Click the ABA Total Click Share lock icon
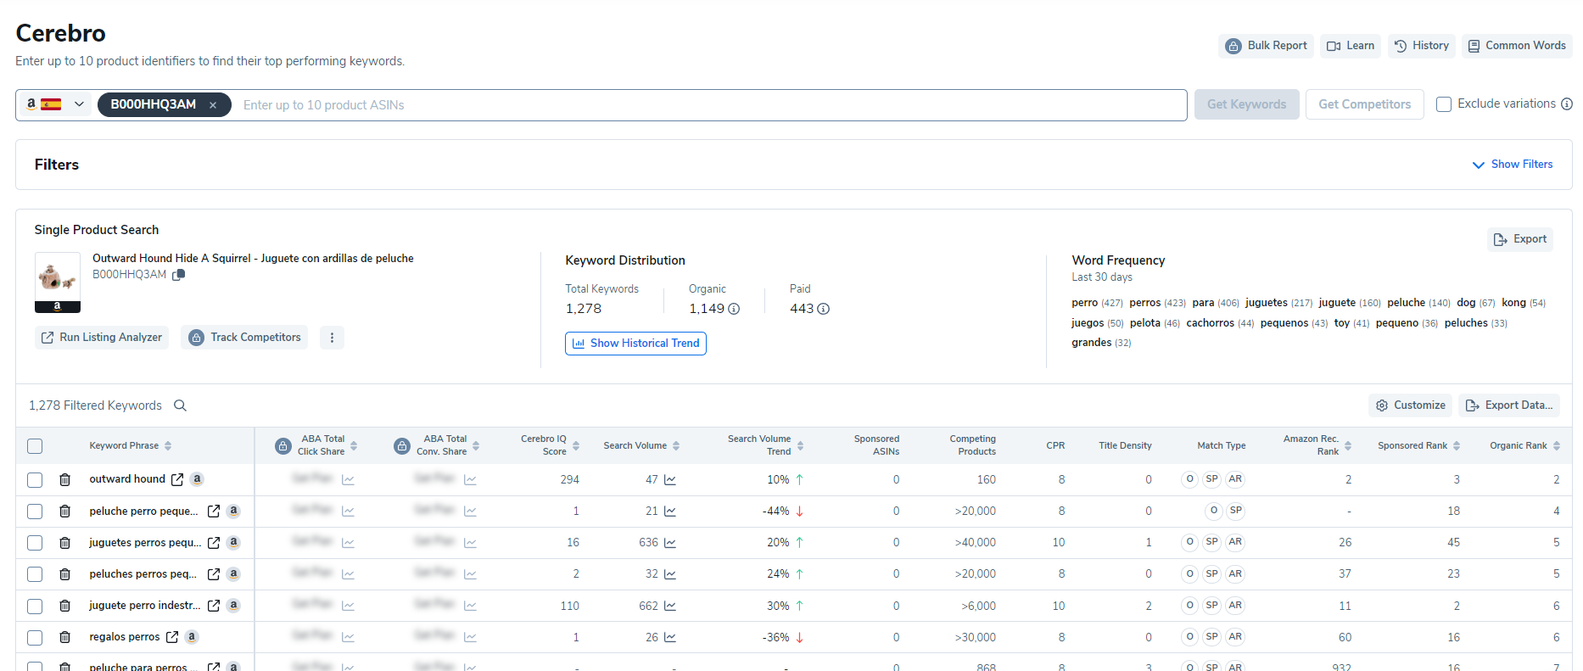Image resolution: width=1583 pixels, height=671 pixels. pyautogui.click(x=283, y=446)
